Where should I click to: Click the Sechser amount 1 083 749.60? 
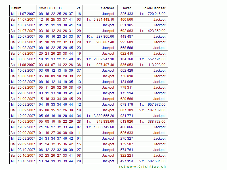pos(104,127)
